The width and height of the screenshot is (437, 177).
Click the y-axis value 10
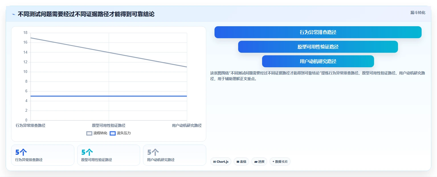pos(25,72)
